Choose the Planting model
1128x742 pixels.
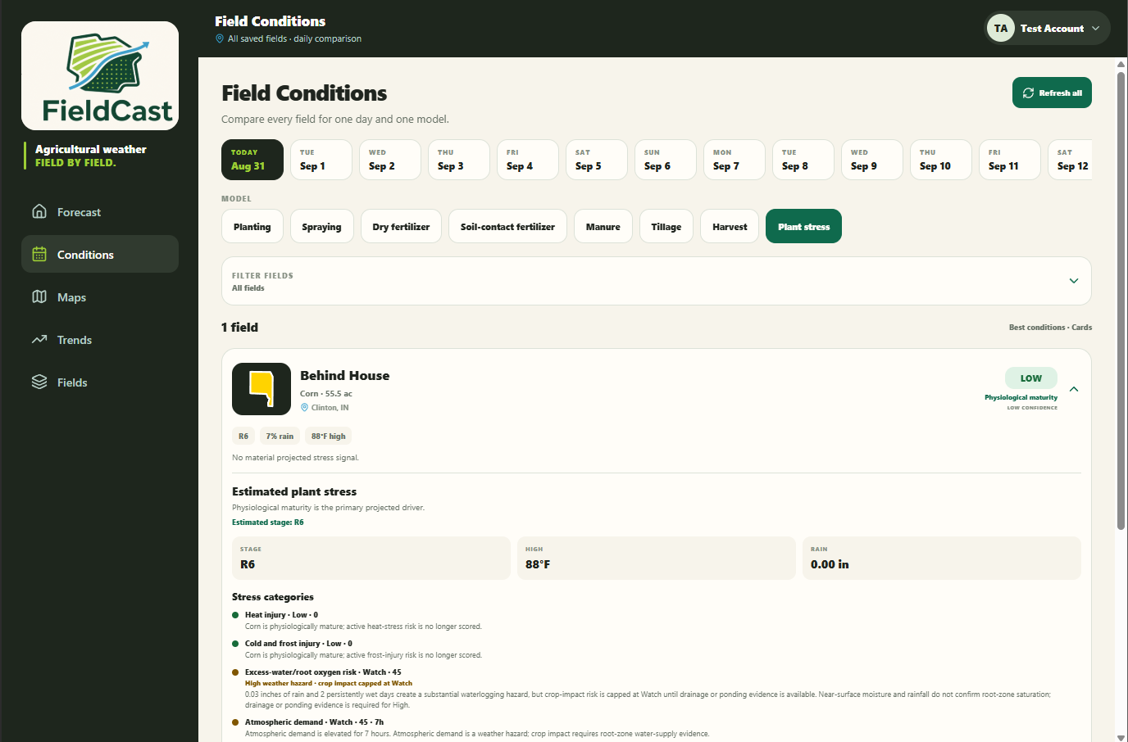[x=252, y=226]
